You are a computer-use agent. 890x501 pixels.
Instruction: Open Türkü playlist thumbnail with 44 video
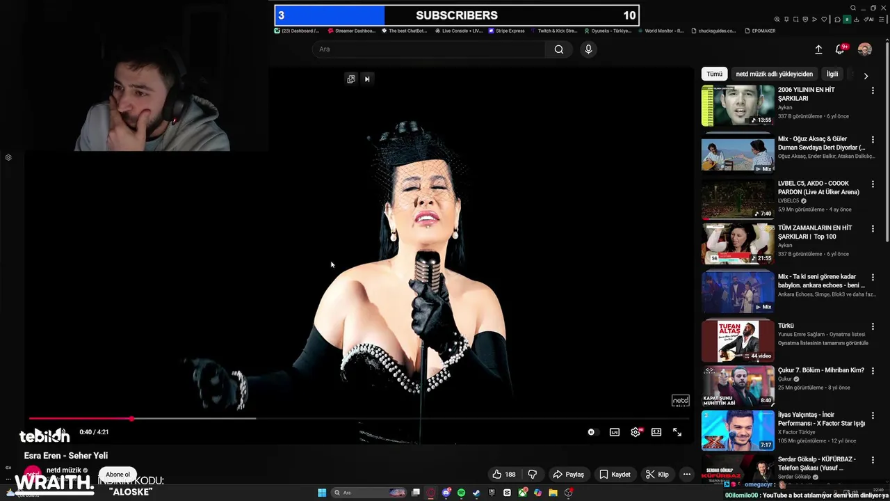click(738, 340)
